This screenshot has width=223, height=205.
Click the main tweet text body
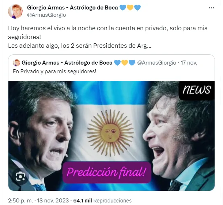107,37
